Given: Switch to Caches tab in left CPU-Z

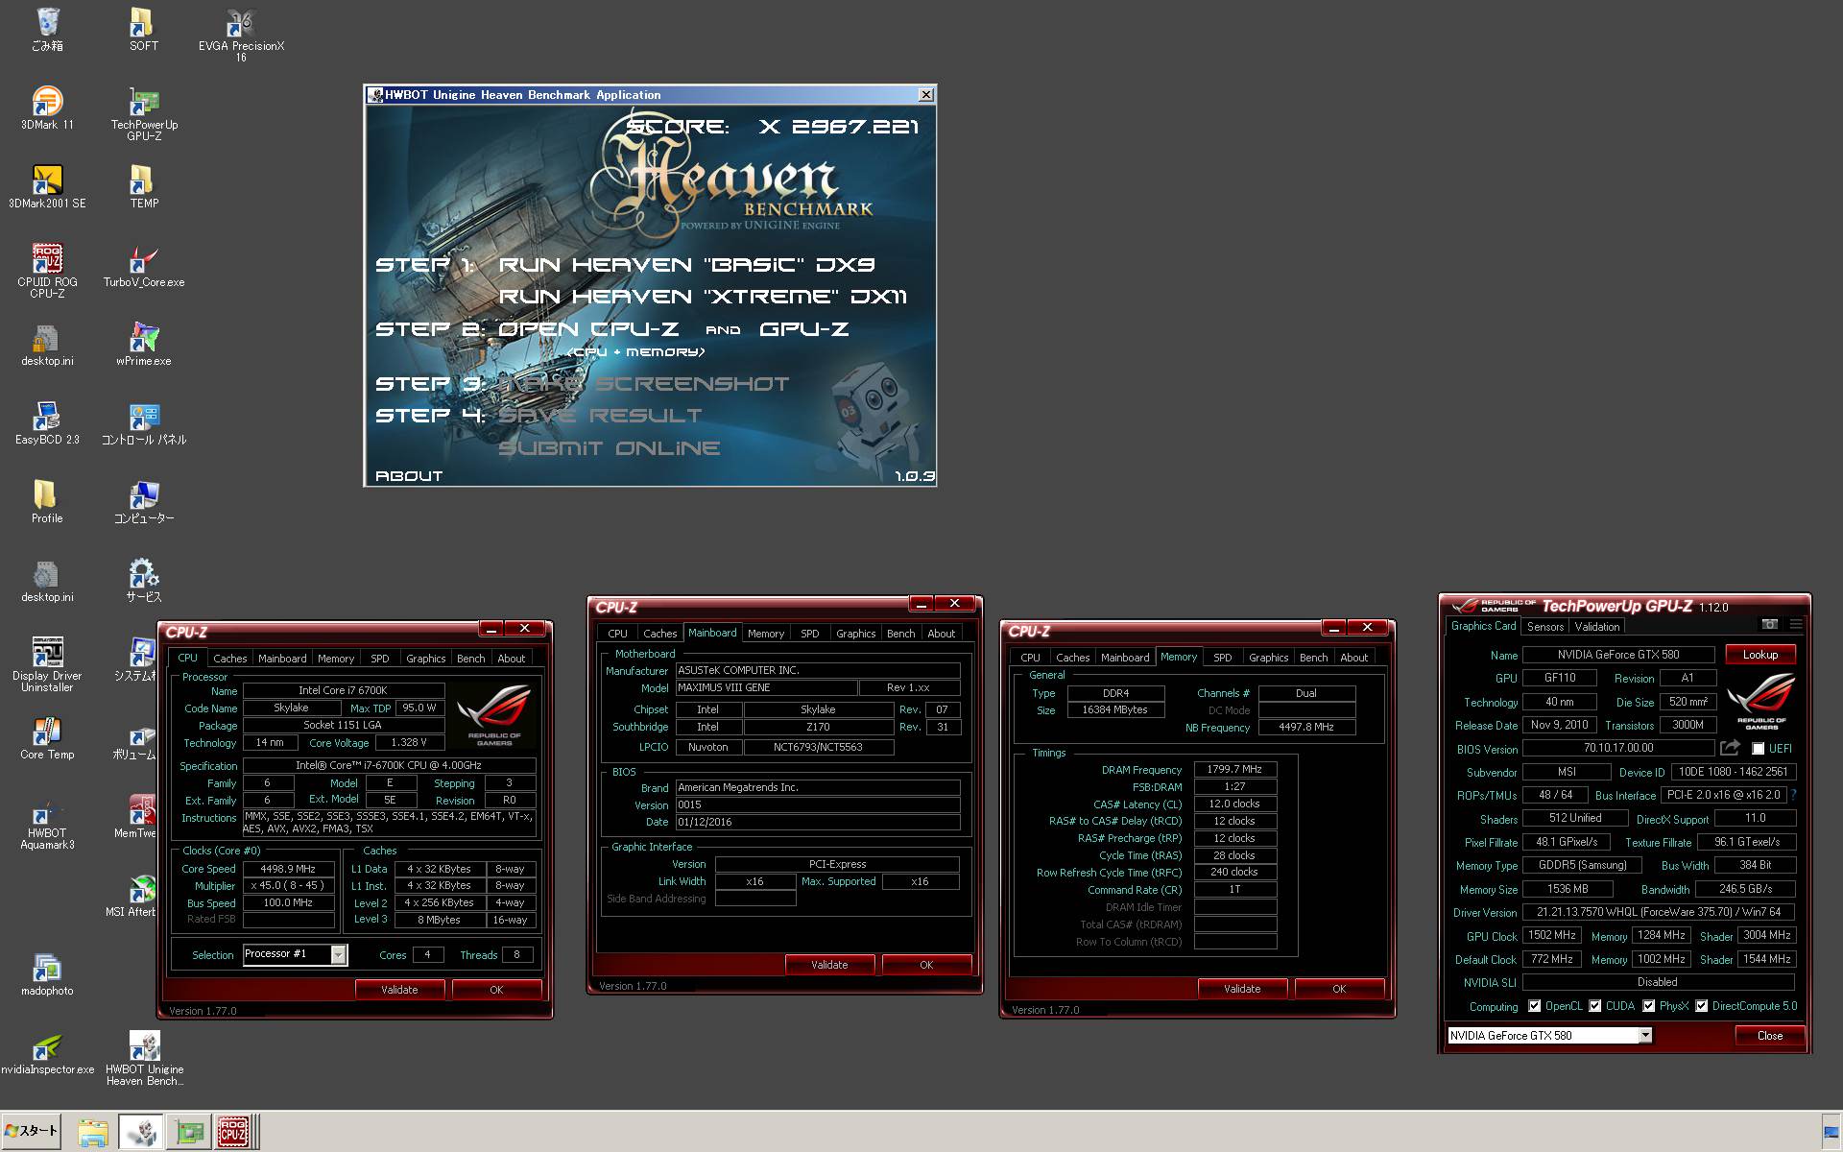Looking at the screenshot, I should point(229,659).
